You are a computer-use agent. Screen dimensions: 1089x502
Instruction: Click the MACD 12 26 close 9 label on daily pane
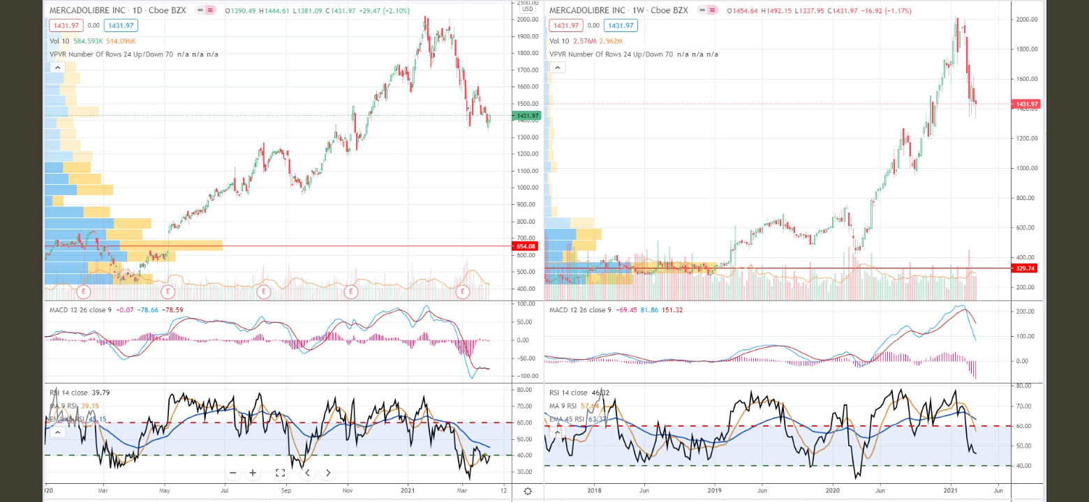click(80, 310)
